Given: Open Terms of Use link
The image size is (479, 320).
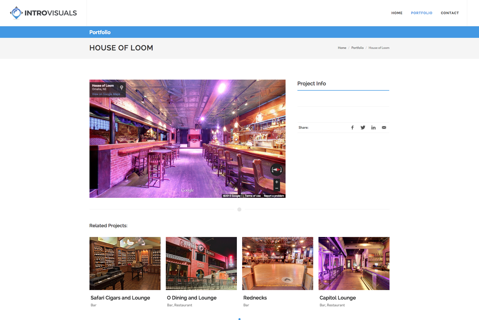Looking at the screenshot, I should tap(252, 196).
